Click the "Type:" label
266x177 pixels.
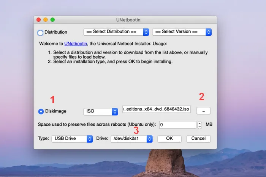(43, 138)
